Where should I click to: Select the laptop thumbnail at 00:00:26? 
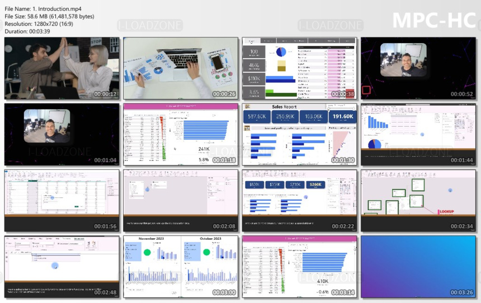[181, 68]
